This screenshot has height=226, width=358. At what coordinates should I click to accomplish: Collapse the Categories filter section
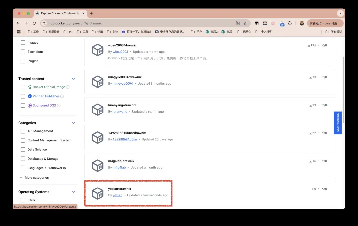(x=73, y=123)
